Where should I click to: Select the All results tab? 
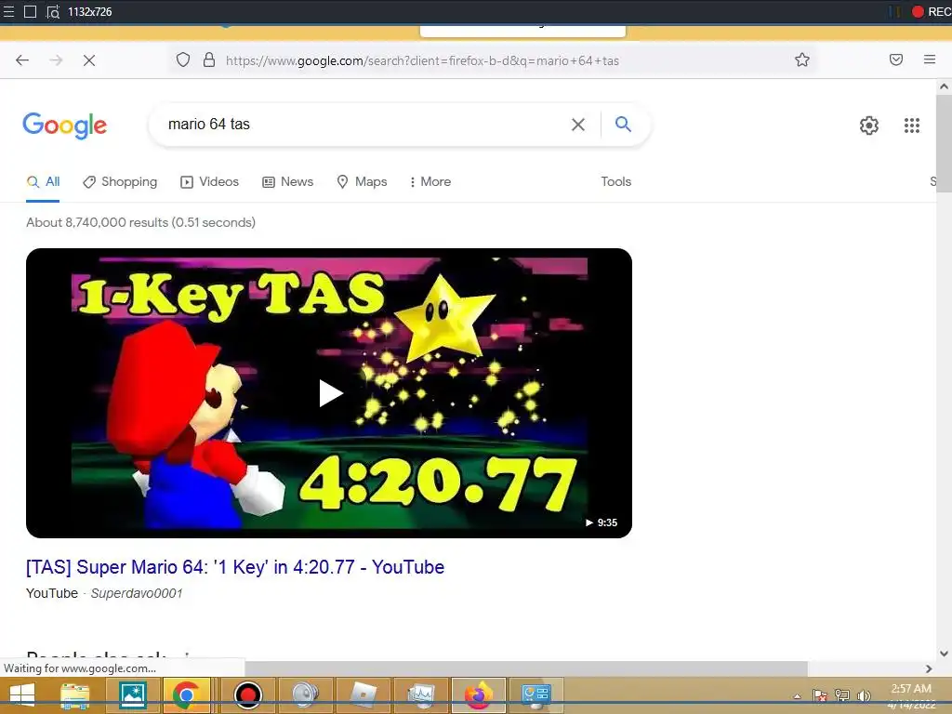[43, 181]
